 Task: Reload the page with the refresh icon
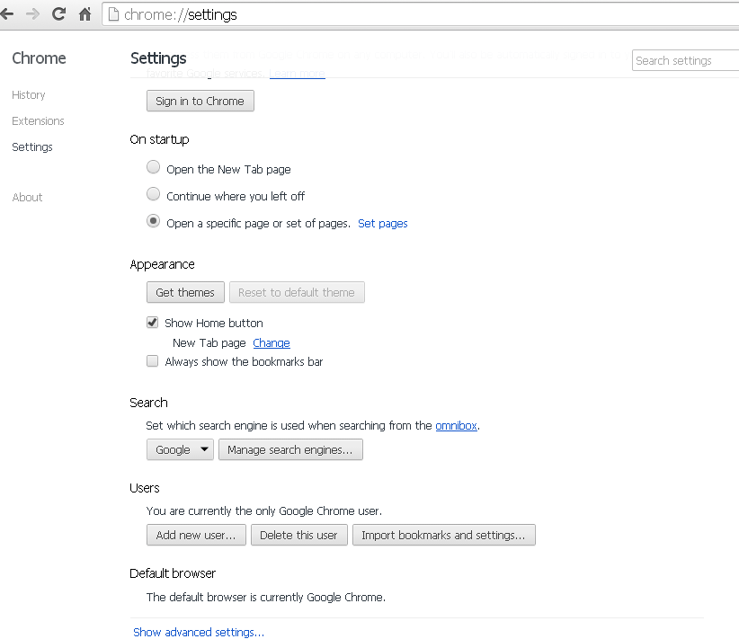coord(58,14)
